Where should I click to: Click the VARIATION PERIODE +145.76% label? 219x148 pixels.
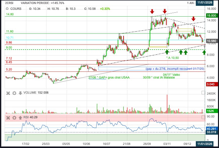42,3
